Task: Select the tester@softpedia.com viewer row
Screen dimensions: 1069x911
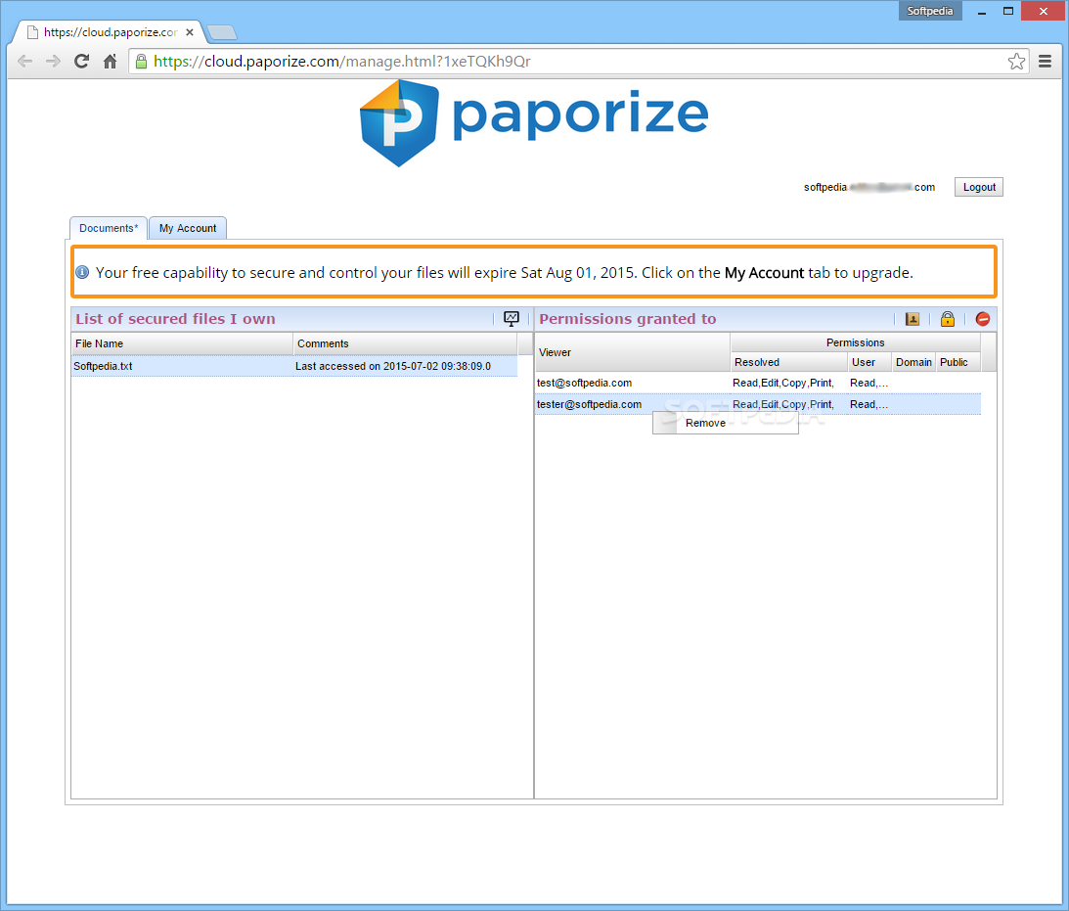Action: coord(758,404)
